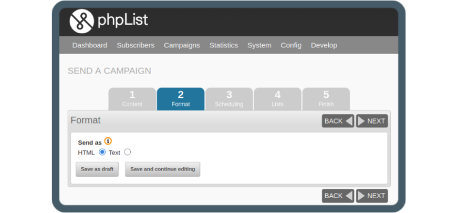Open the Statistics menu
This screenshot has height=213, width=458.
tap(224, 45)
